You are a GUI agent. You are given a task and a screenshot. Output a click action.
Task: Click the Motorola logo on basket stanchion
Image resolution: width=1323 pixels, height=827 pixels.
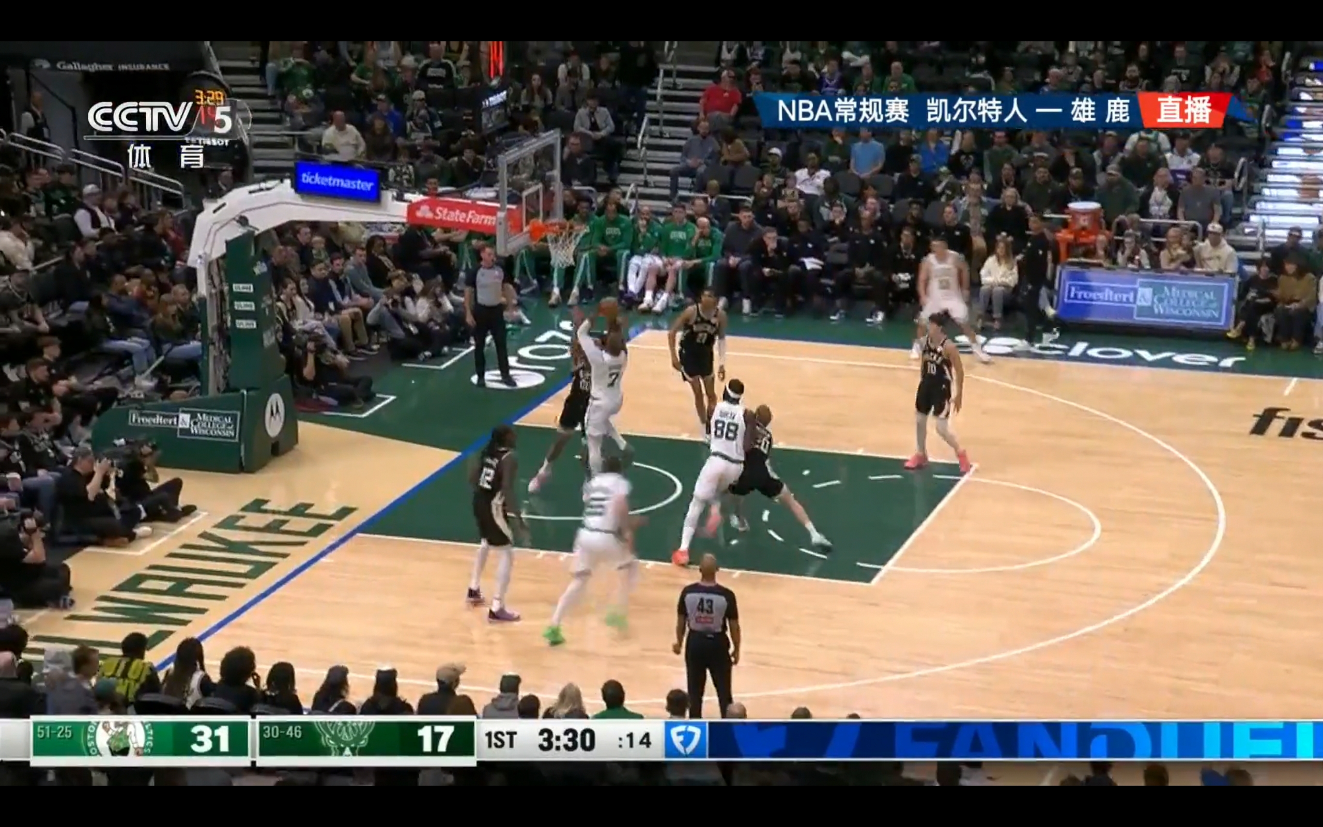[274, 415]
